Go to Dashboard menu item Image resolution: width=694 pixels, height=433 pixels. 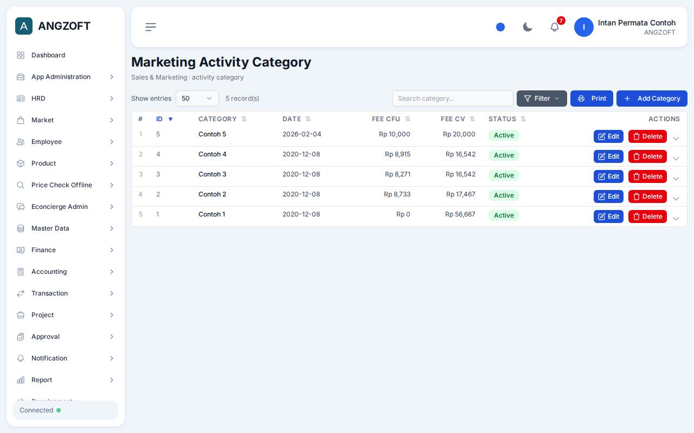(66, 55)
